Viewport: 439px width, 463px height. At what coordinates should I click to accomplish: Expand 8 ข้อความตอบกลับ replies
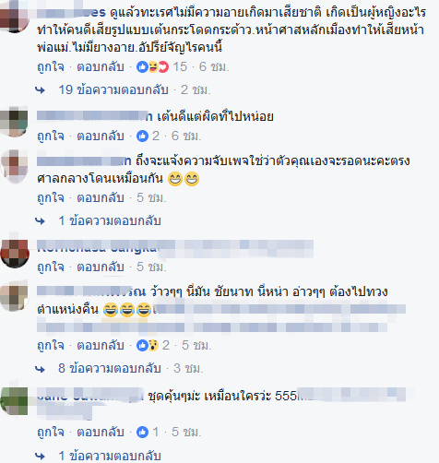click(x=110, y=368)
